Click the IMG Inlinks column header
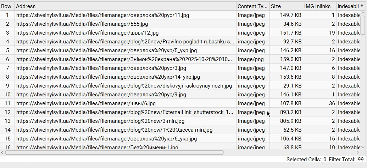This screenshot has height=168, width=367. (319, 6)
